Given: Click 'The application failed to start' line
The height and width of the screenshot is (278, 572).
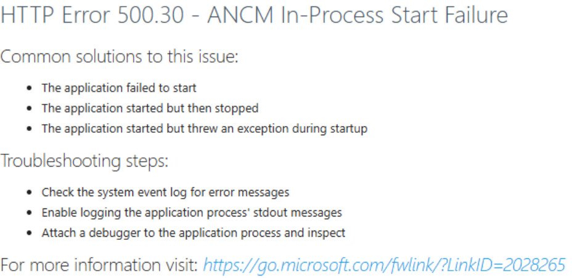Looking at the screenshot, I should click(x=119, y=88).
